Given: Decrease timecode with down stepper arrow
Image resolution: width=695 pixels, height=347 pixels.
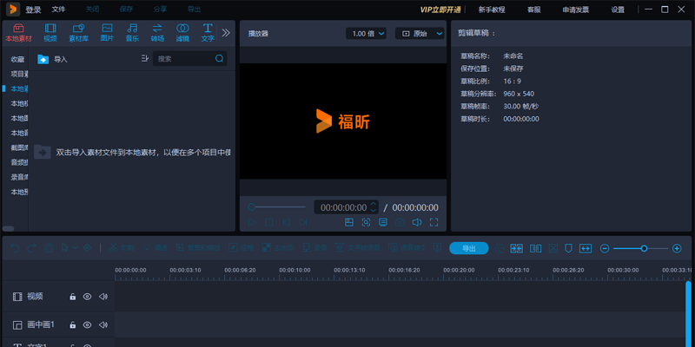Looking at the screenshot, I should [374, 211].
